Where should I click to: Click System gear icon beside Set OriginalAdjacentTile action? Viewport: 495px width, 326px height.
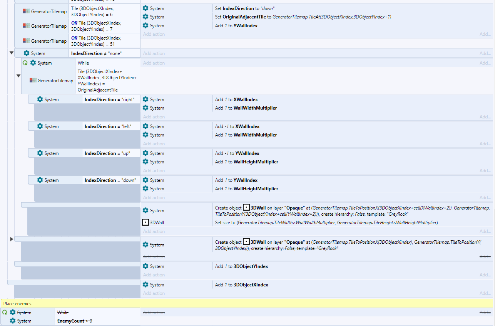pyautogui.click(x=145, y=17)
